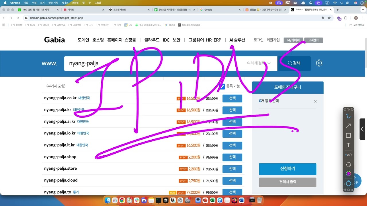Select the rectangle annotation tool
This screenshot has height=206, width=367.
(x=348, y=135)
